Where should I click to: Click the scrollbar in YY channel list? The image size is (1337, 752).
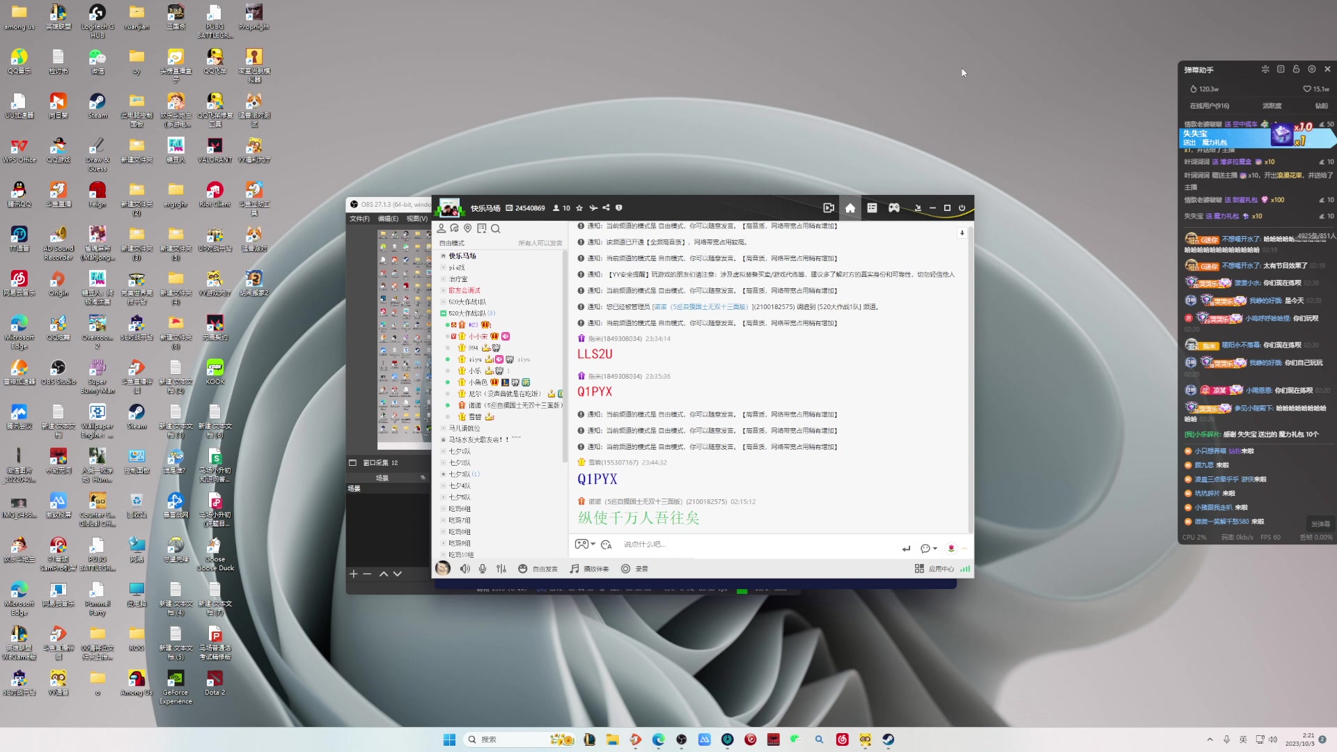click(565, 355)
